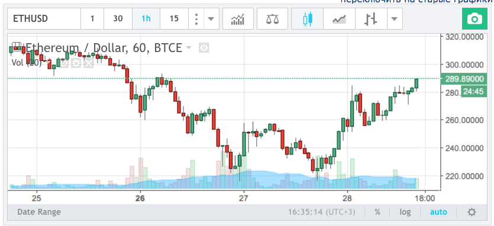Expand the chart style dropdown arrow
494x226 pixels.
click(x=395, y=19)
